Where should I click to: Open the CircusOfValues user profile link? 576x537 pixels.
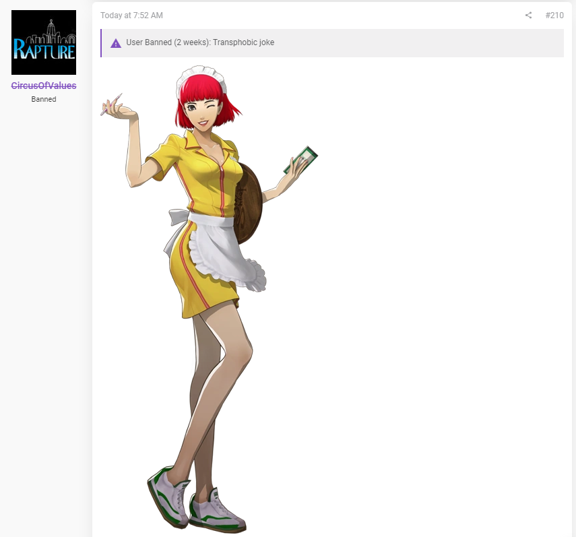[44, 86]
